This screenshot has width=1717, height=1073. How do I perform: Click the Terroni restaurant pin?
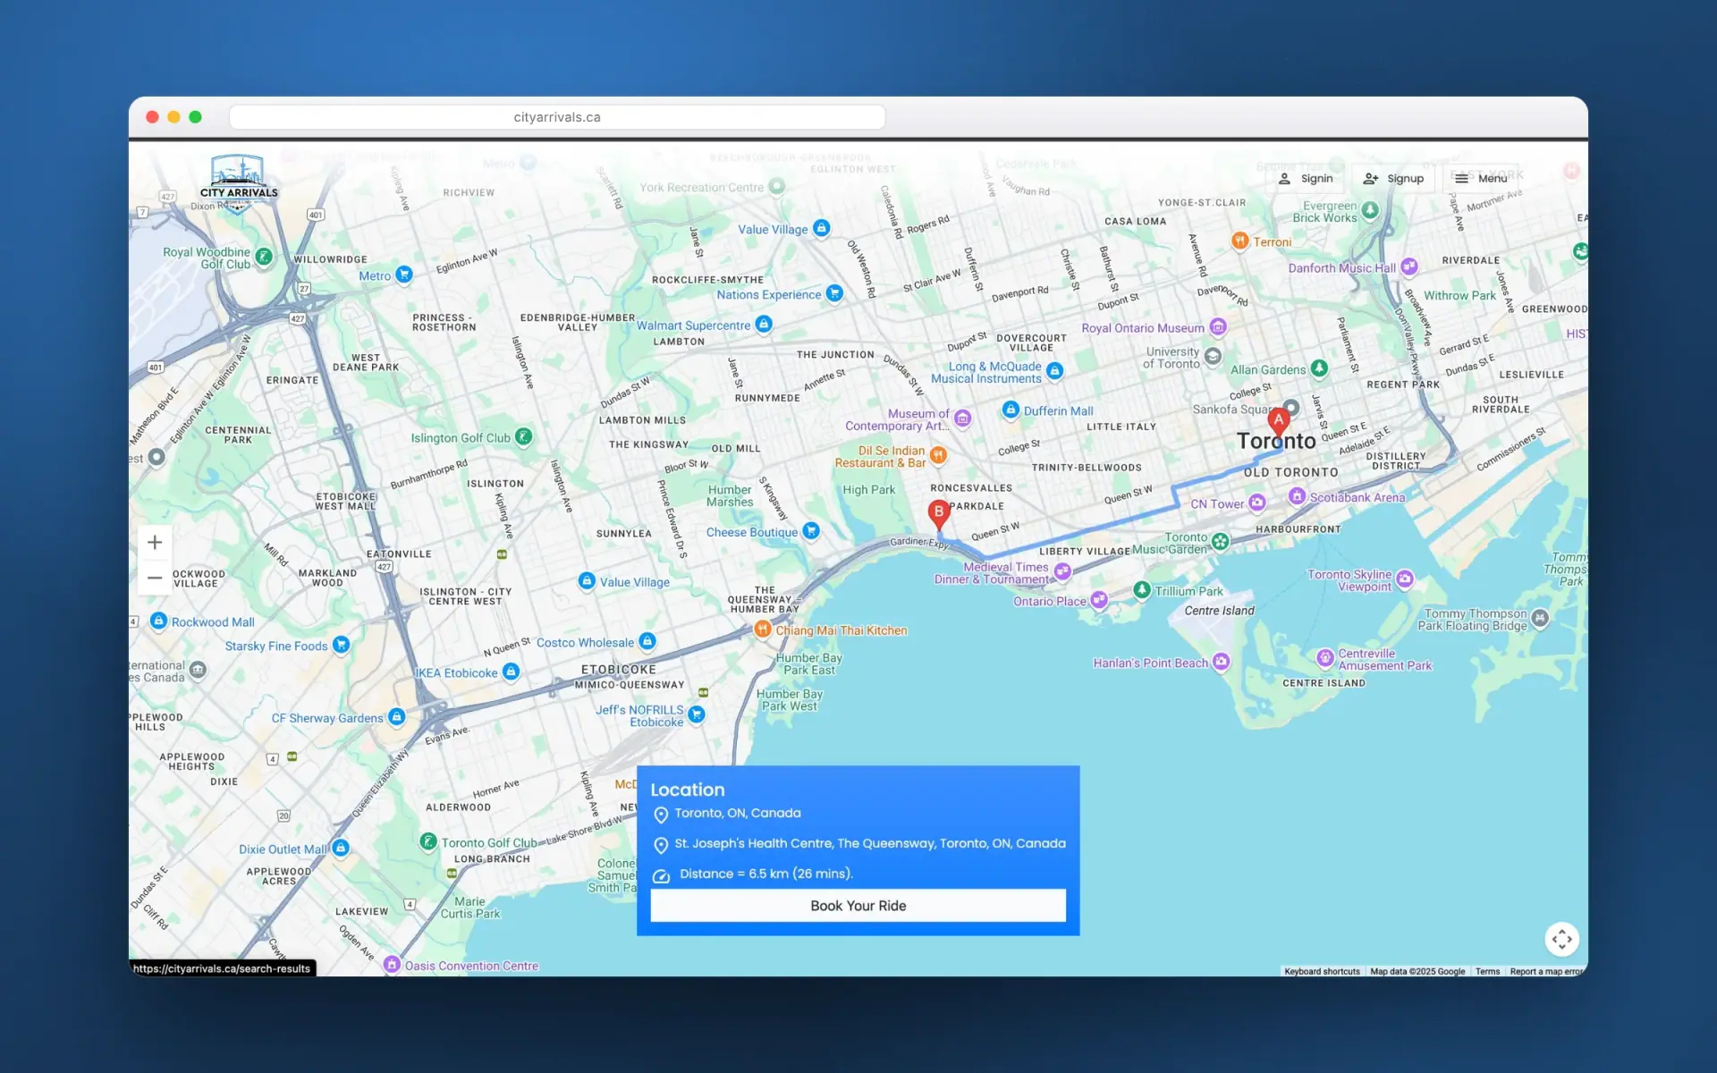coord(1239,241)
